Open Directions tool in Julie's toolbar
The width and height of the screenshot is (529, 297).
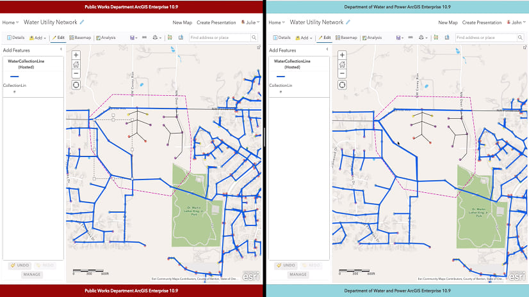(170, 37)
